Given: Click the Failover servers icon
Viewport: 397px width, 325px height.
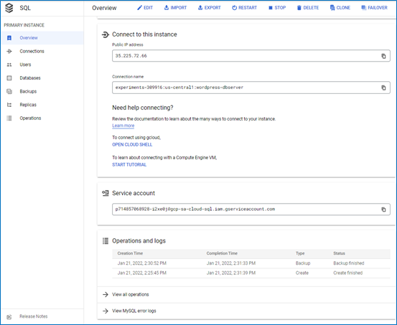Looking at the screenshot, I should pos(364,8).
